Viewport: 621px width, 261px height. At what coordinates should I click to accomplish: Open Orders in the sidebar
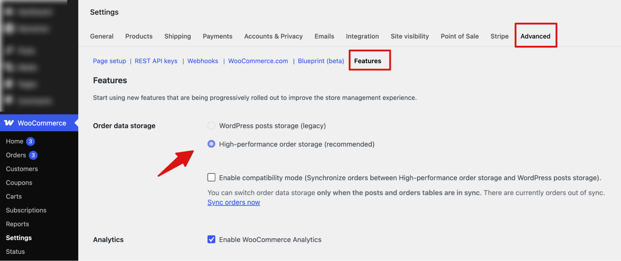coord(16,155)
